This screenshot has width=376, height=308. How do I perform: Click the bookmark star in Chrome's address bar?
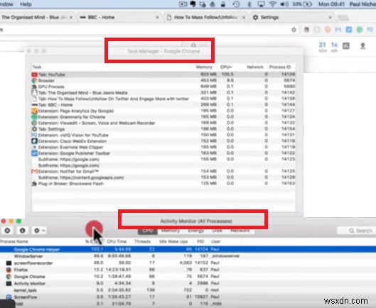pyautogui.click(x=294, y=30)
